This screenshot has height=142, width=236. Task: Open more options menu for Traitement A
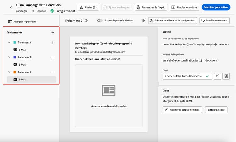click(x=53, y=42)
